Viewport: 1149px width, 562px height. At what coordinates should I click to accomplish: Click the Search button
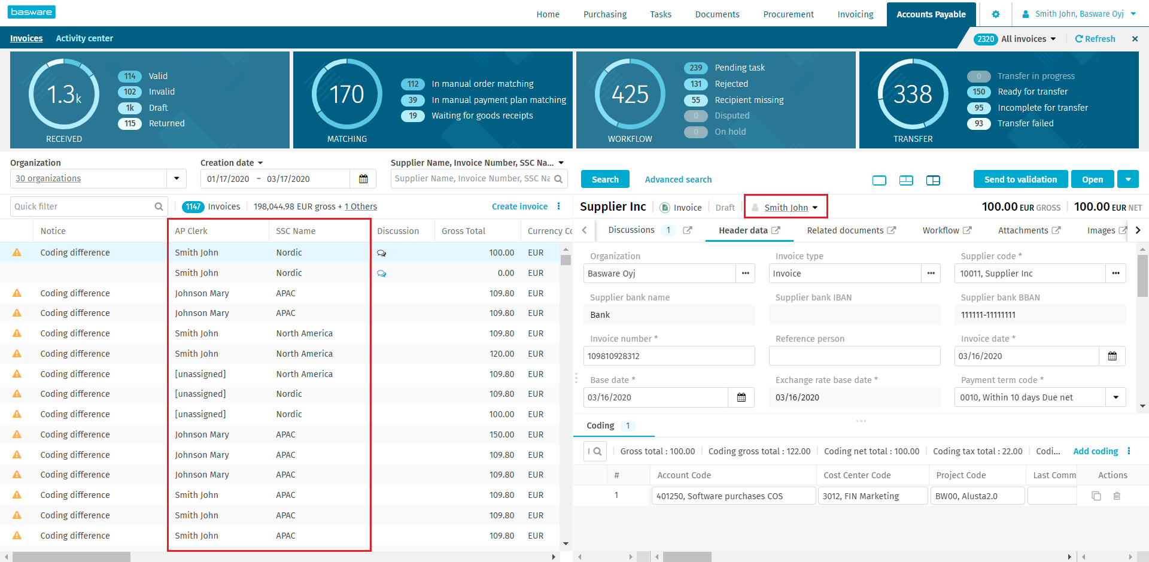605,180
